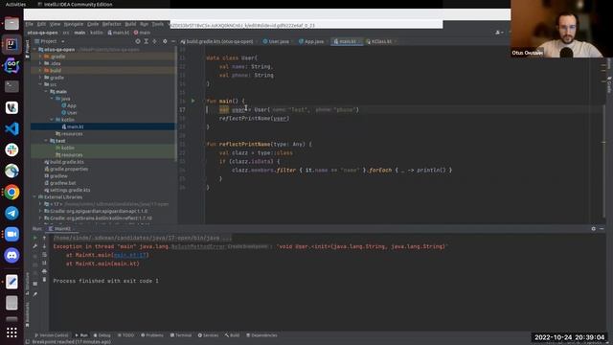This screenshot has width=613, height=345.
Task: Open the Dependencies tool window button
Action: (x=261, y=335)
